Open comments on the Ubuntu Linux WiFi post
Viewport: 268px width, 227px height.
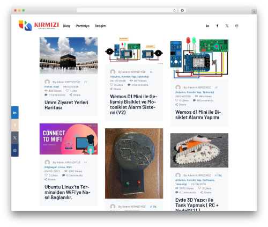coord(72,175)
